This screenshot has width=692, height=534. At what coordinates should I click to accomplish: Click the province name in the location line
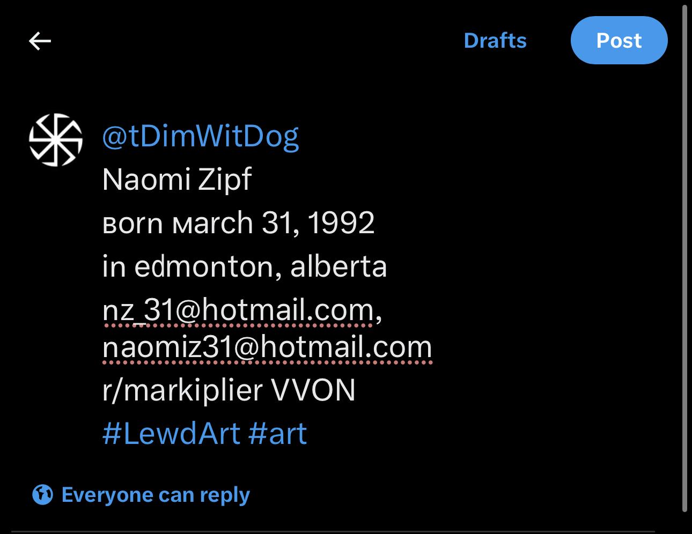[x=338, y=266]
